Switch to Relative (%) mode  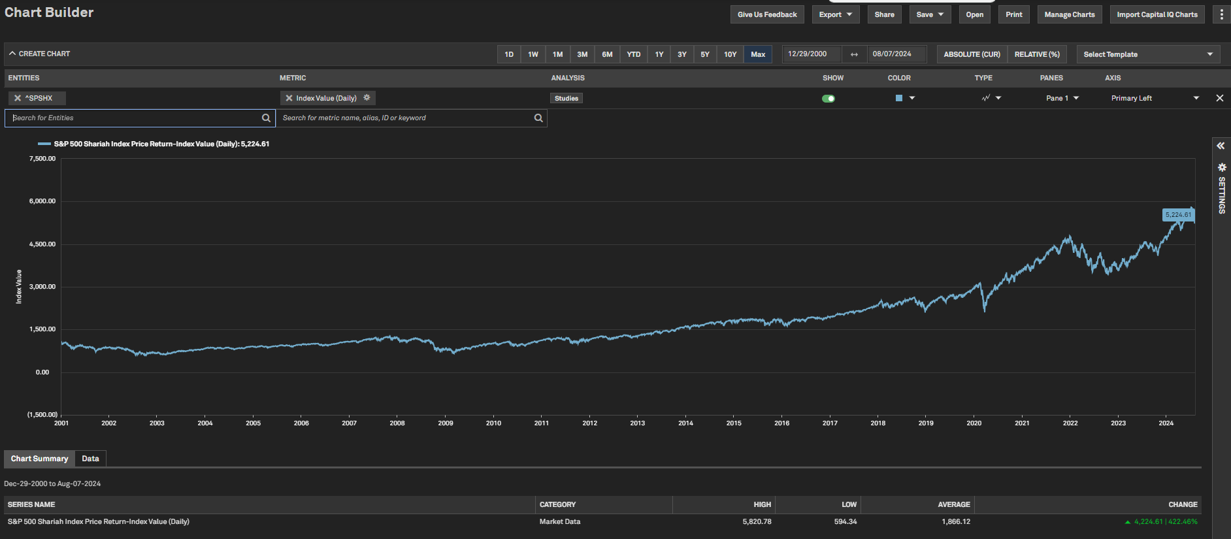pyautogui.click(x=1037, y=54)
